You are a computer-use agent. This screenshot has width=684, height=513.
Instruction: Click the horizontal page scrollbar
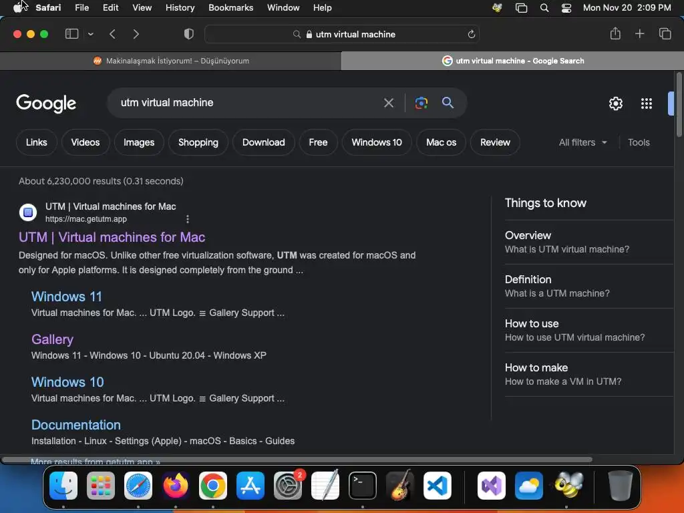[297, 460]
